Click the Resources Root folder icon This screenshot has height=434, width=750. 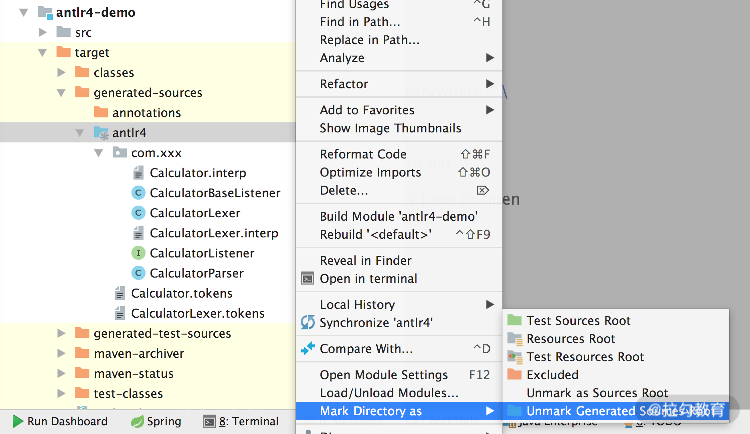pyautogui.click(x=514, y=339)
